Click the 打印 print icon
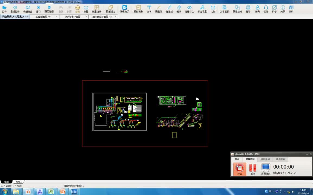The width and height of the screenshot is (313, 195). [x=248, y=9]
